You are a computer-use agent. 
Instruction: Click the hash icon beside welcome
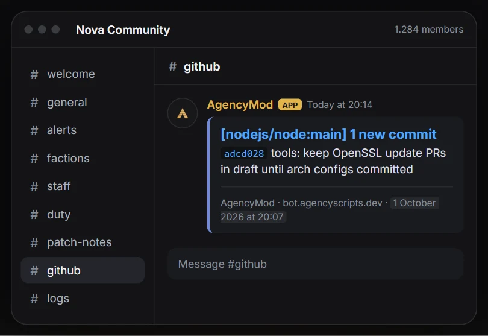(x=34, y=74)
